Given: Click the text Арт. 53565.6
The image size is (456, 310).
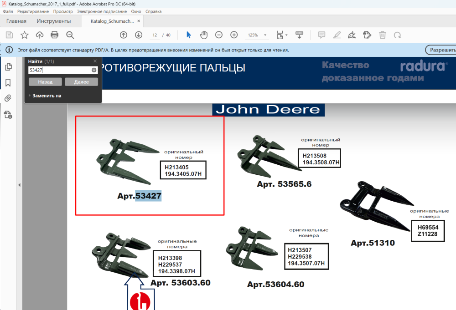Looking at the screenshot, I should pyautogui.click(x=284, y=184).
